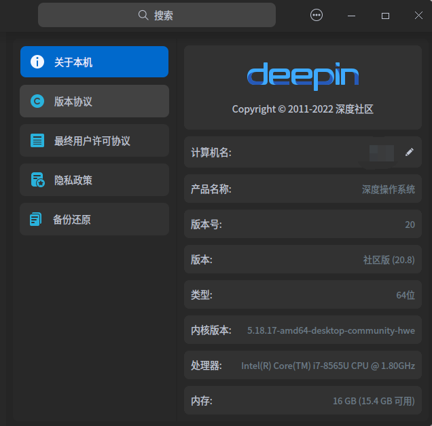432x426 pixels.
Task: Click kernel value 5.18.17-amd64-desktop-community-hwe
Action: point(331,330)
